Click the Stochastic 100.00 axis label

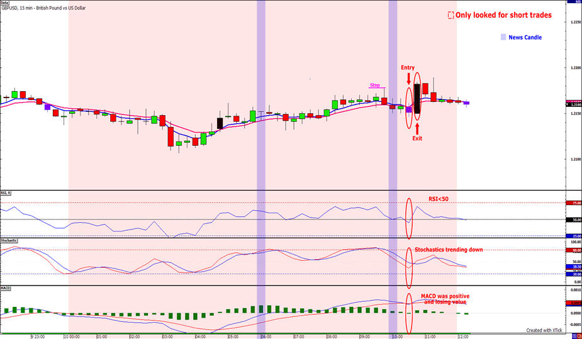575,242
